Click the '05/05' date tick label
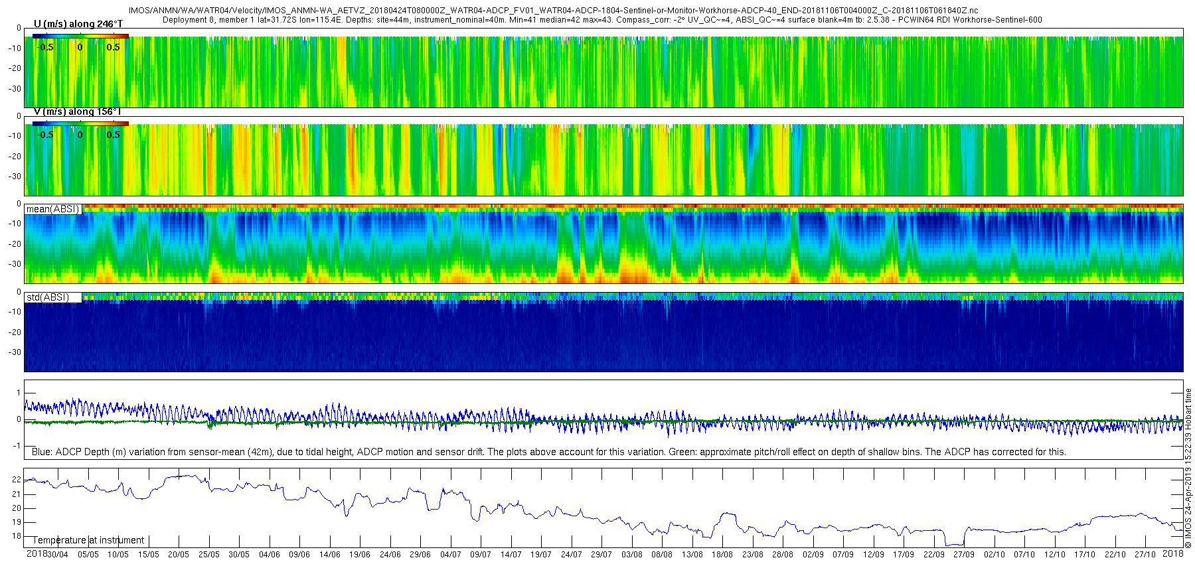The image size is (1195, 564). 88,555
